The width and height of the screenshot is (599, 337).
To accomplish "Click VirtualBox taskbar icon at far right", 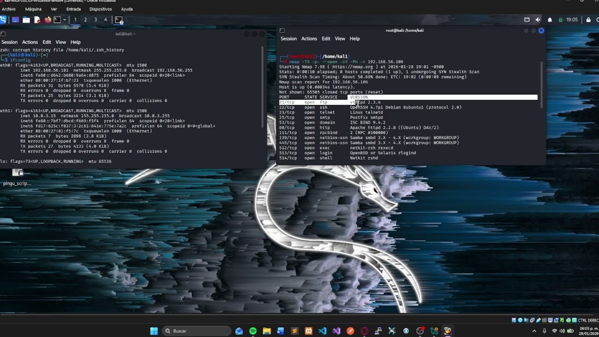I will coord(448,331).
